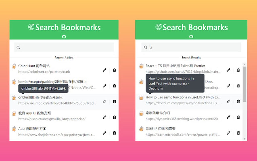
Task: Select the "Search Results" section header
Action: pos(191,58)
